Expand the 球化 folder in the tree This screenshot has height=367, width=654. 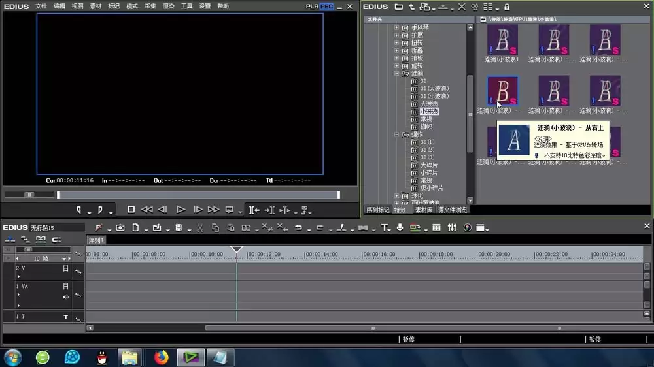coord(397,195)
